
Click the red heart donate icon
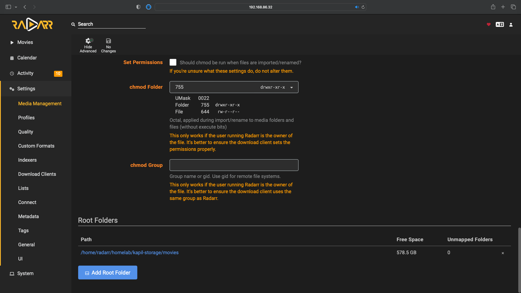489,24
